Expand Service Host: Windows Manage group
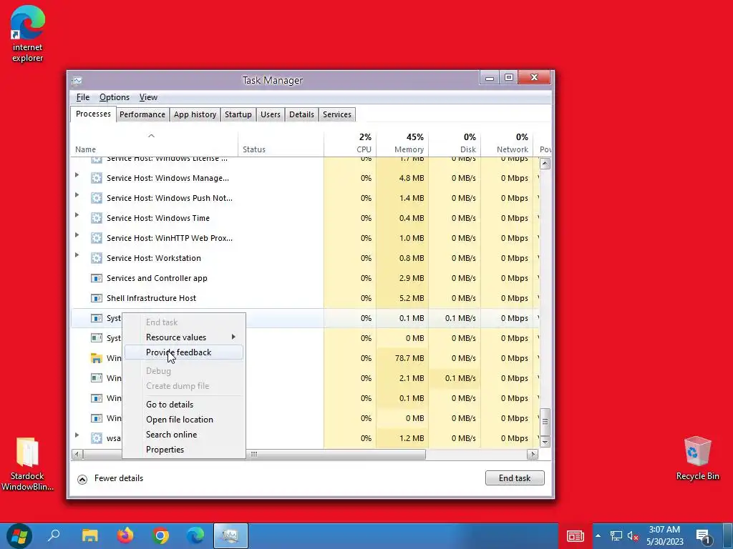Viewport: 733px width, 549px height. [x=77, y=176]
